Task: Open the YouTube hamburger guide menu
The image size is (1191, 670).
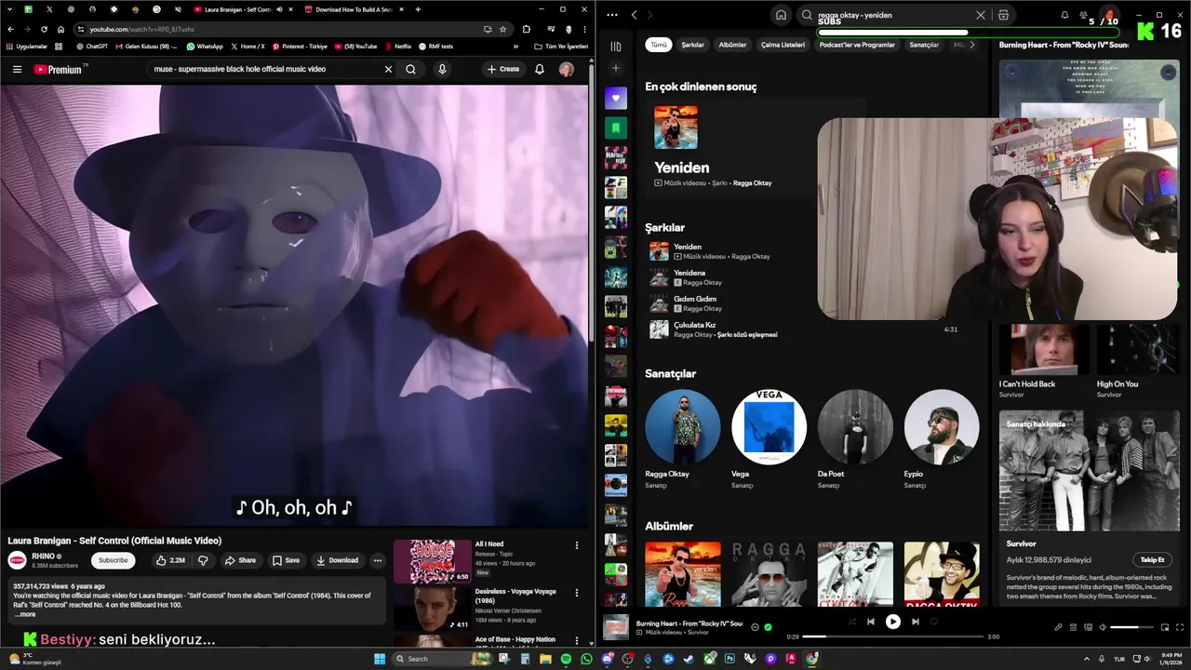Action: pyautogui.click(x=17, y=69)
